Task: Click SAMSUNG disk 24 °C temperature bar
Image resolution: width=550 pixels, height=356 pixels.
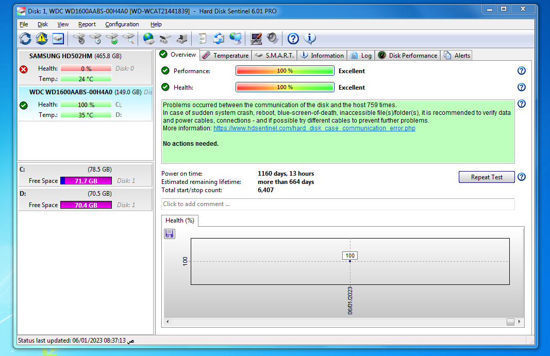Action: tap(86, 79)
